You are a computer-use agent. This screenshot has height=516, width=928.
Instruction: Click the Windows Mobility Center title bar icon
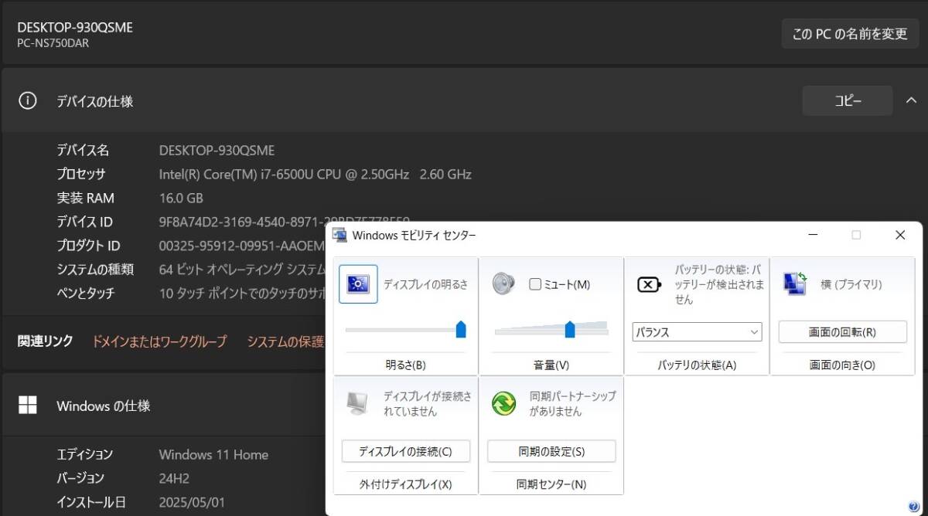click(x=339, y=235)
